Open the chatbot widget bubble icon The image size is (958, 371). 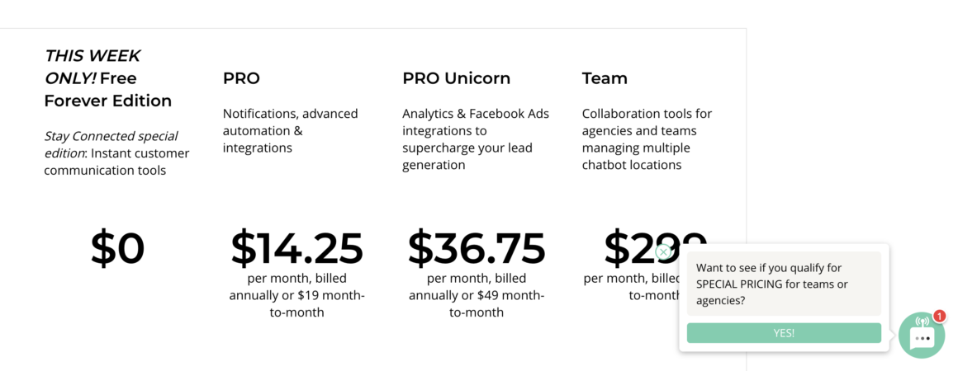click(921, 336)
